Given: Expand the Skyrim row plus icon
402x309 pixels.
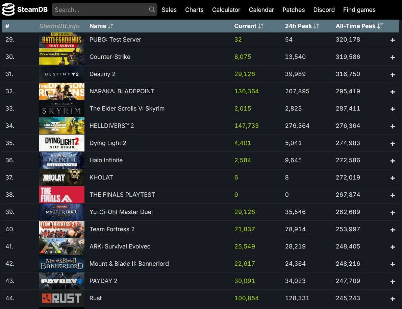Looking at the screenshot, I should point(393,109).
